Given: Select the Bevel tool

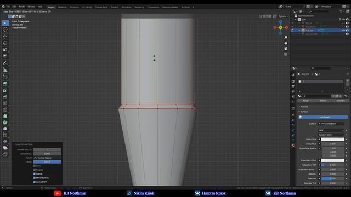Looking at the screenshot, I should tap(5, 97).
